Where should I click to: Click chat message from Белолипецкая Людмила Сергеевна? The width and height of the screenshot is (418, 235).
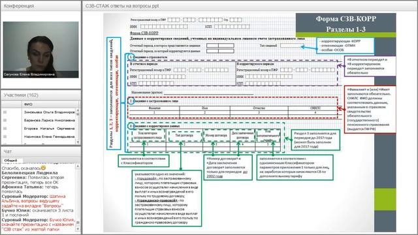(x=34, y=178)
